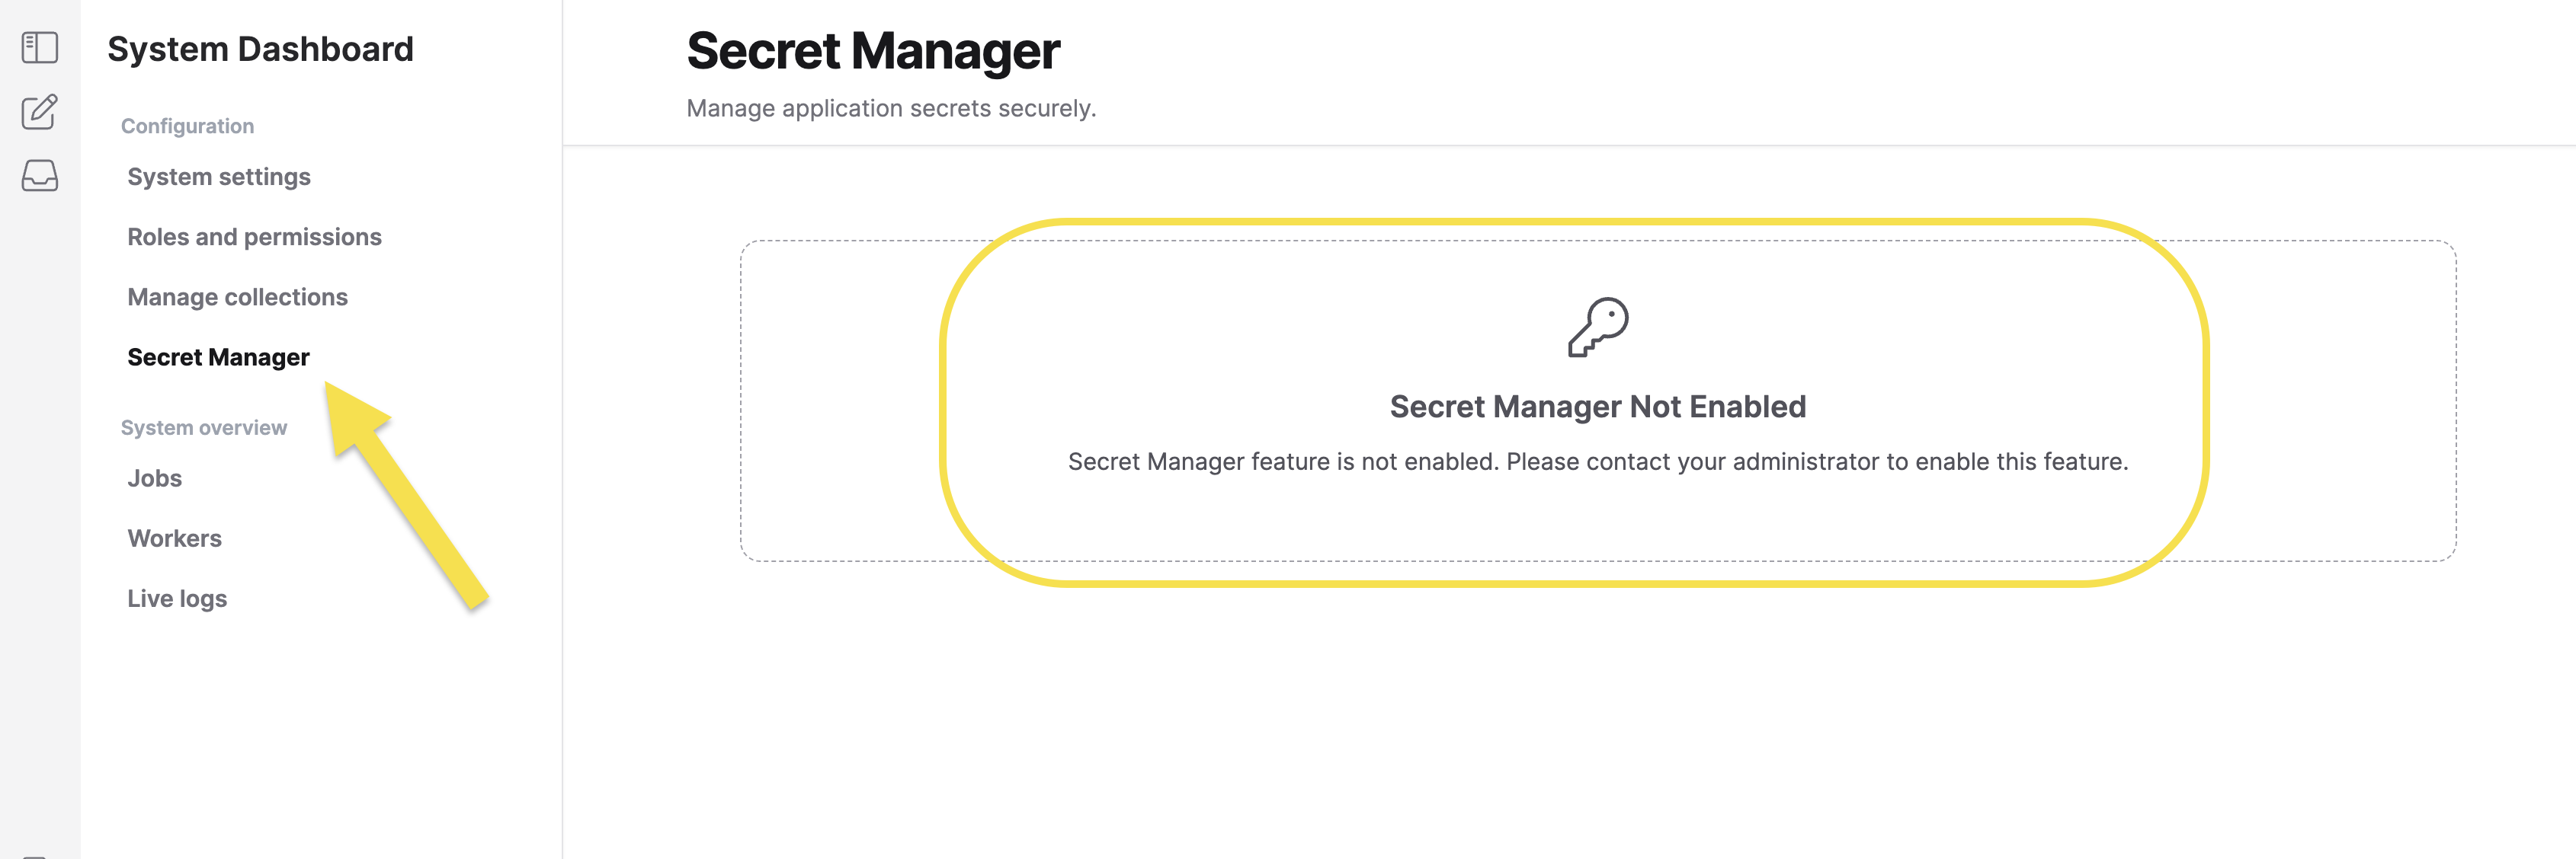Open the Jobs page

(x=154, y=477)
